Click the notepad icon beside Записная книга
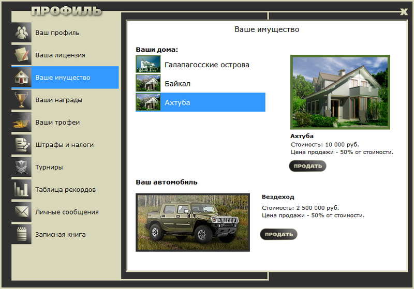Image resolution: width=414 pixels, height=289 pixels. coord(21,234)
